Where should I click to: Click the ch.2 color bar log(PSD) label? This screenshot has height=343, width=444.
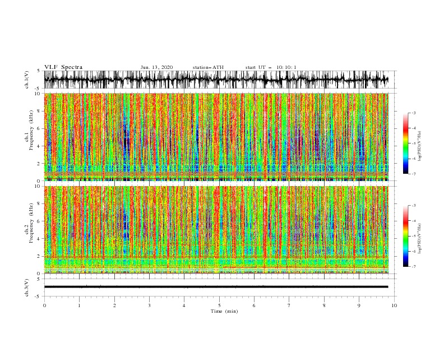tap(420, 239)
